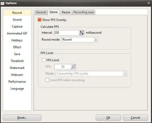
Task: Open the Hotkeys category
Action: [x=17, y=40]
